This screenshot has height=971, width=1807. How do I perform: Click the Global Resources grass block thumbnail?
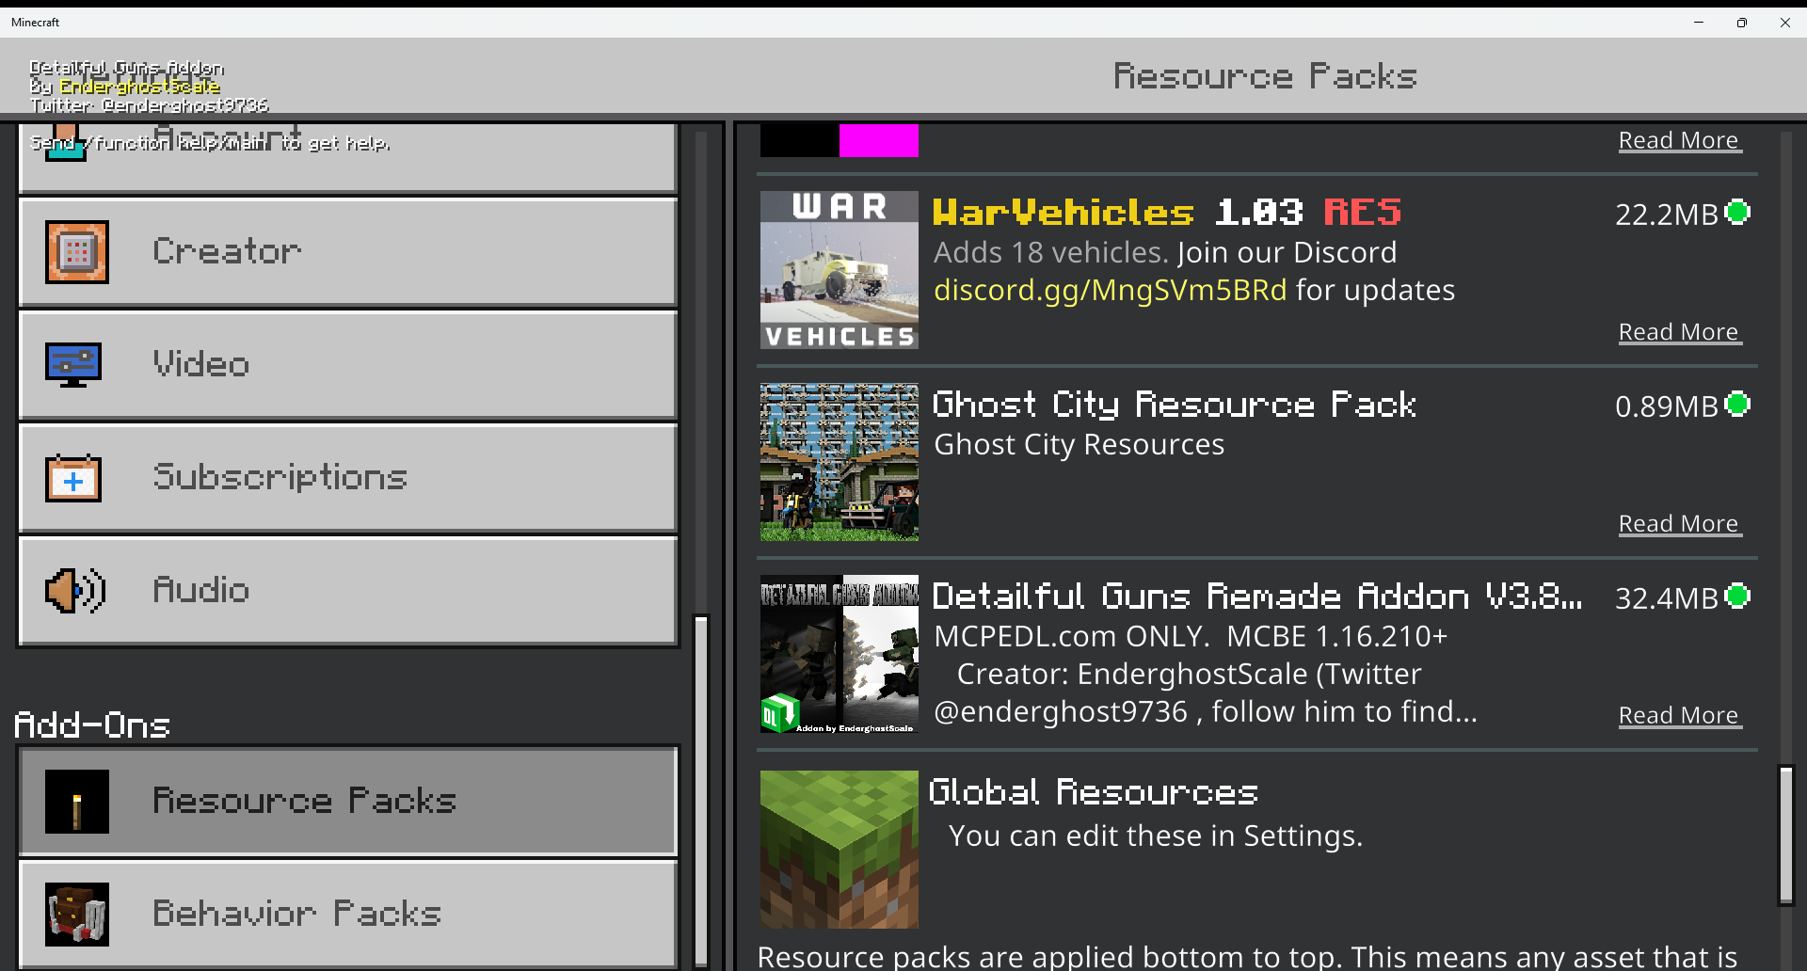click(840, 850)
